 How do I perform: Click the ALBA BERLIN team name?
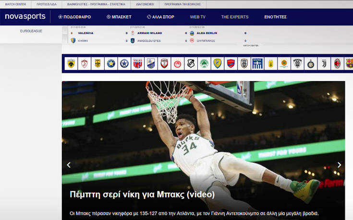tap(207, 33)
